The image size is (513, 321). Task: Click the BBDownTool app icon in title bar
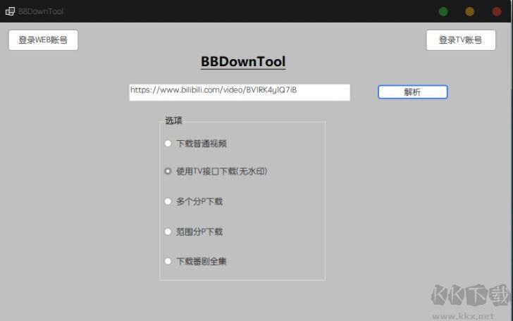10,11
